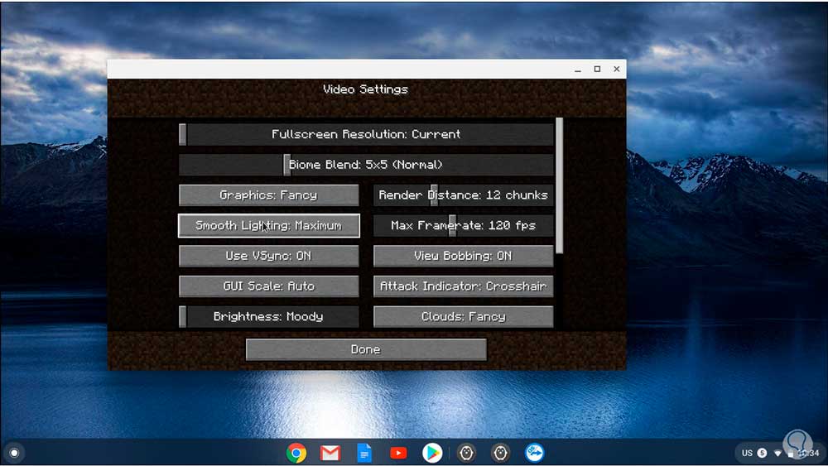Click the Biome Blend slider handle
The image size is (828, 466).
coord(286,165)
